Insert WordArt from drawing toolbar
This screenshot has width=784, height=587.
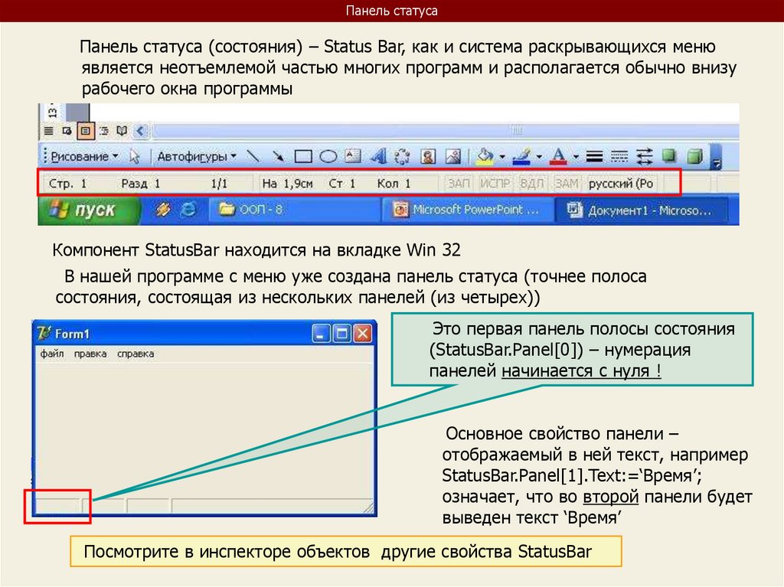tap(378, 156)
